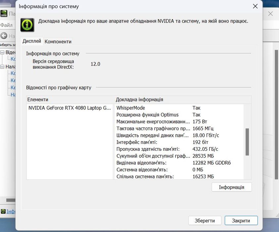Viewport: 279px width, 232px height.
Task: Click the green info icon in the dialog header
Action: coord(27,25)
